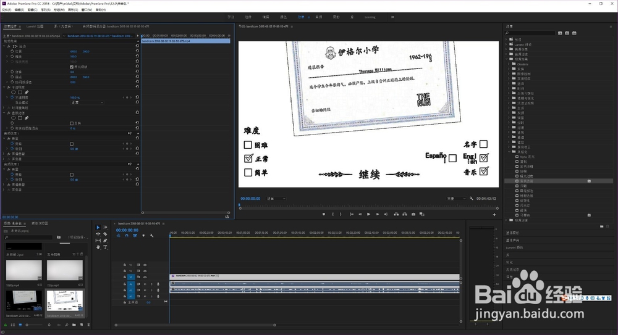Select the Selection arrow tool
618x335 pixels.
point(98,228)
